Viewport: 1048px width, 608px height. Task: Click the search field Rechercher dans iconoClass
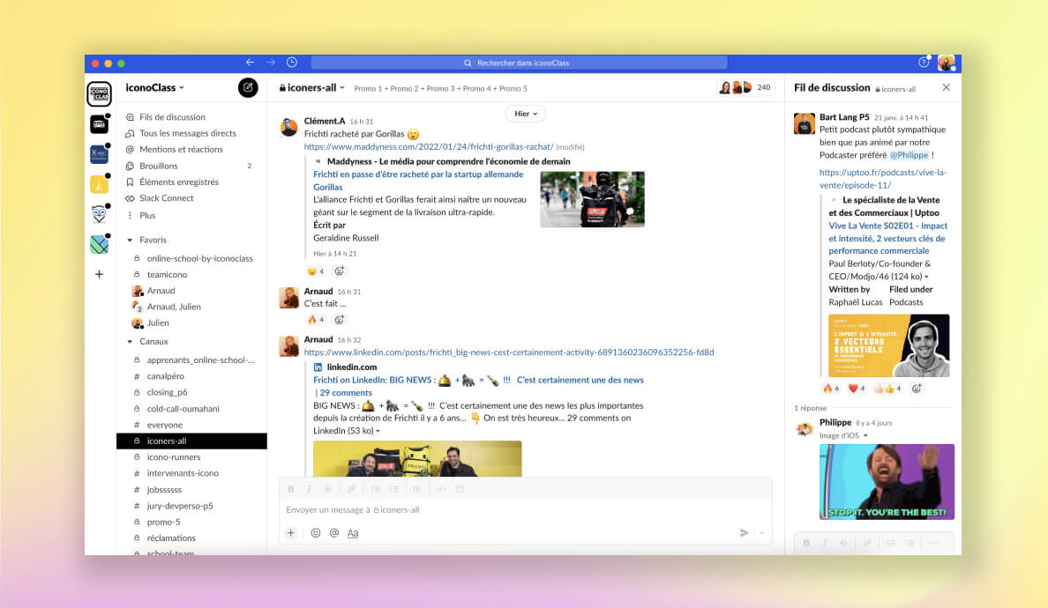coord(520,63)
